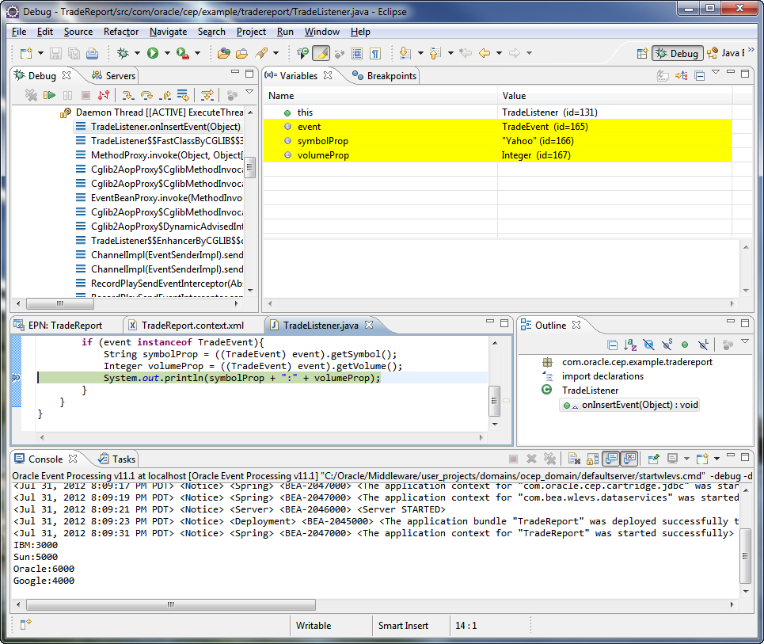Viewport: 764px width, 644px height.
Task: Click the Next Annotation toolbar icon
Action: point(405,53)
